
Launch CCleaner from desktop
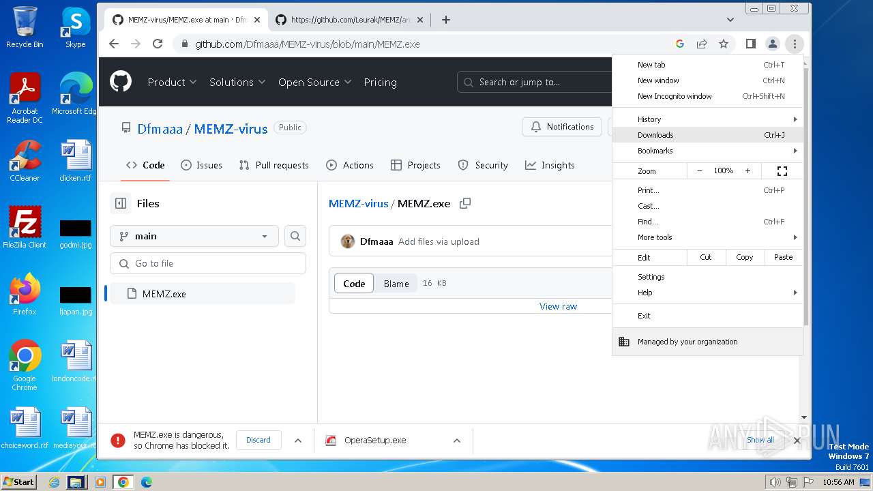25,161
